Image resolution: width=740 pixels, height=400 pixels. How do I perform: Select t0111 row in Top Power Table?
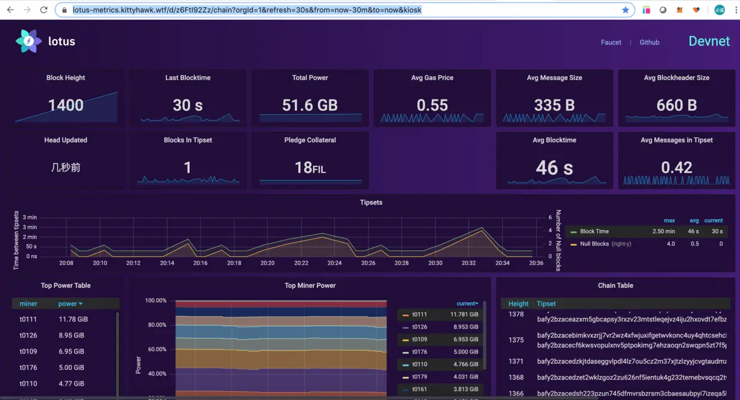(x=66, y=319)
